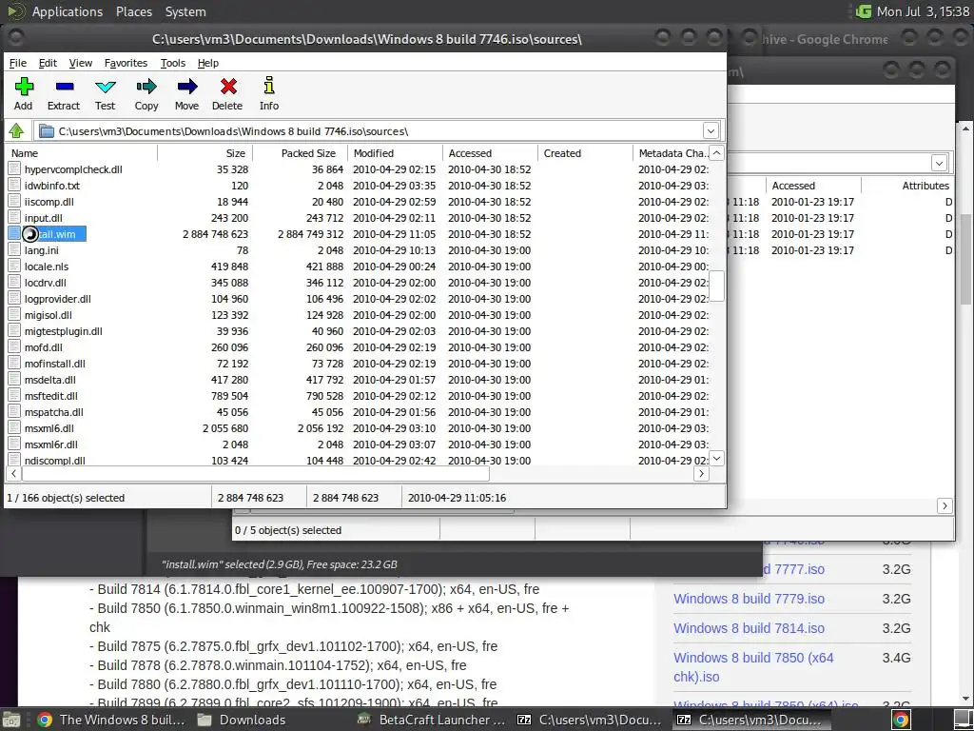Click scroll-down arrow of file list
974x731 pixels.
717,458
